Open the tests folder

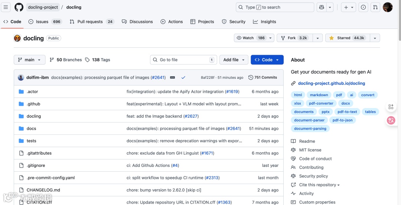pyautogui.click(x=31, y=141)
